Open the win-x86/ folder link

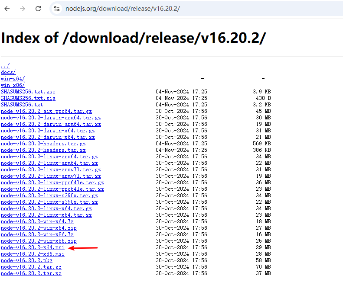click(13, 85)
